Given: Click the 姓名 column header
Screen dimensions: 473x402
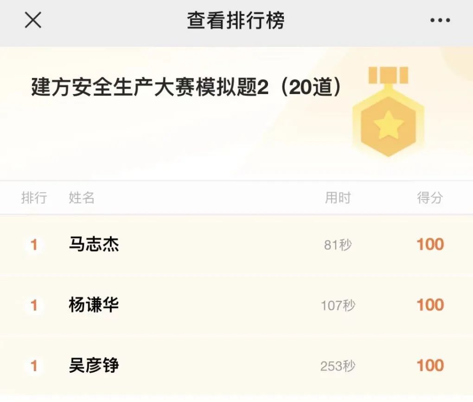Looking at the screenshot, I should (82, 198).
